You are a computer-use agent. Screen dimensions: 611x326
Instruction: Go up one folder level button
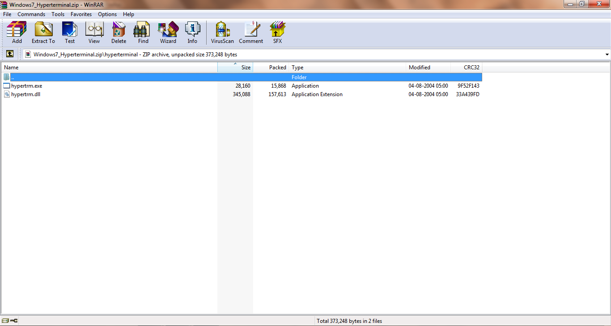(x=10, y=54)
